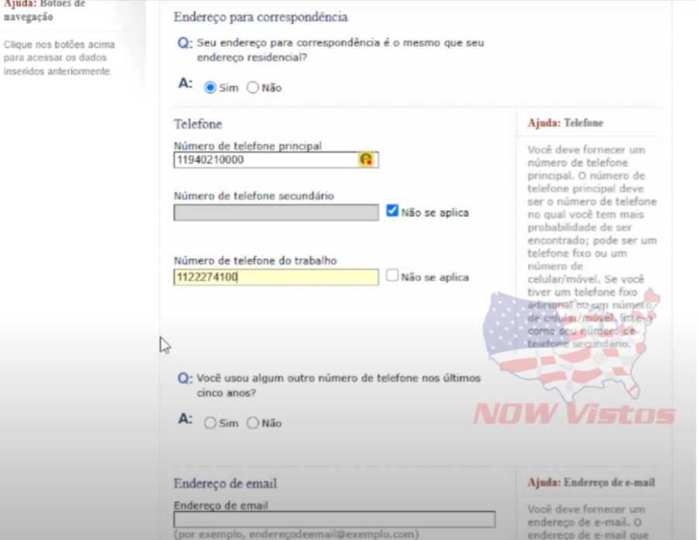Select "Não" for other phone numbers question

tap(253, 423)
